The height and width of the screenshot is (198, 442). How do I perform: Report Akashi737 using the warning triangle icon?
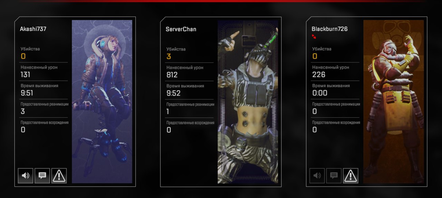pyautogui.click(x=59, y=176)
